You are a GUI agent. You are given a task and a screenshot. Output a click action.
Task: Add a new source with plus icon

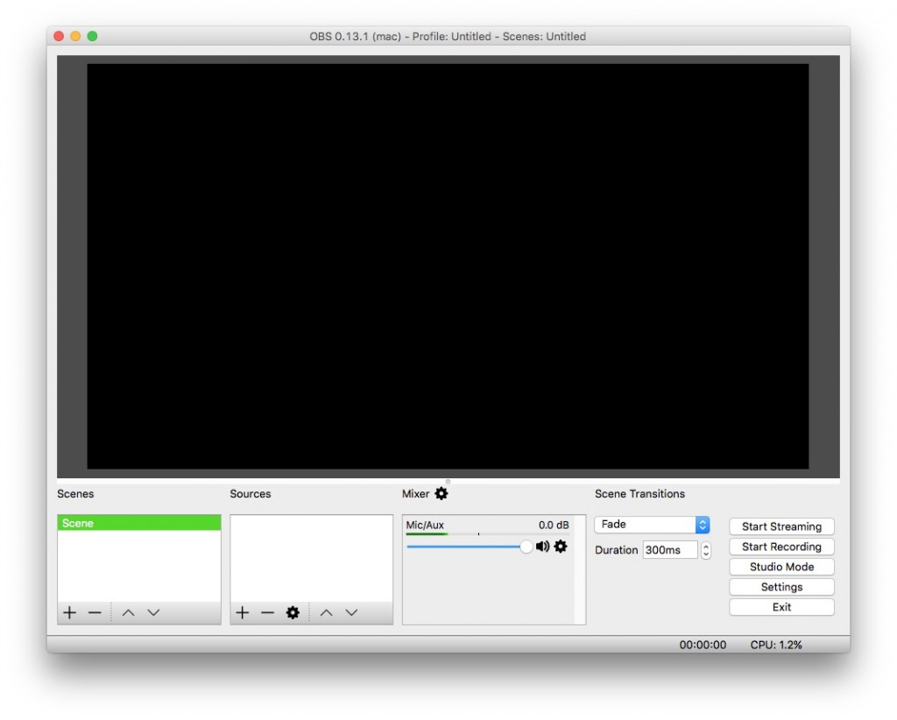243,613
